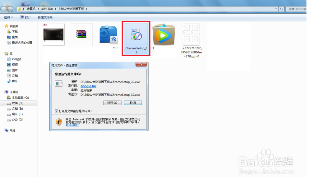Image resolution: width=311 pixels, height=182 pixels.
Task: Click the security shield icon in the dialog
Action: [59, 122]
